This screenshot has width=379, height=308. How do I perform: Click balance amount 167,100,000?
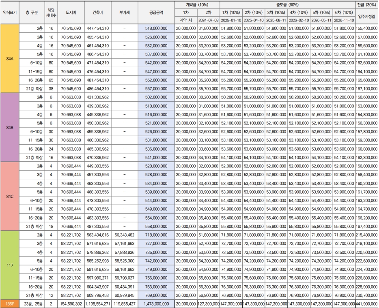click(367, 89)
